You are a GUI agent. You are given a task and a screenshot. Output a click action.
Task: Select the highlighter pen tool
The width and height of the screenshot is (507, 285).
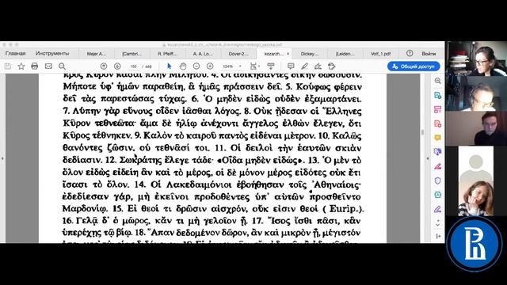coord(304,66)
